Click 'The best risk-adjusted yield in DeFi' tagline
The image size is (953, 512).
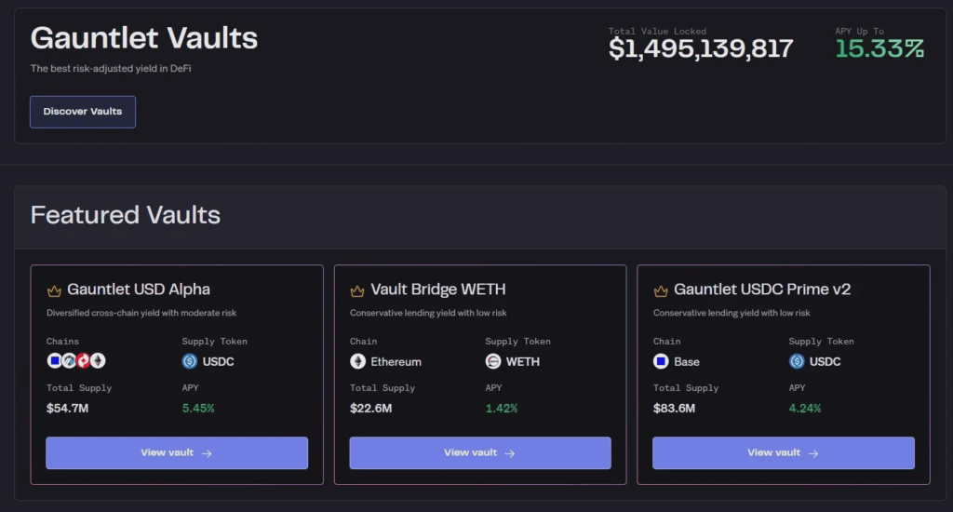(x=111, y=69)
